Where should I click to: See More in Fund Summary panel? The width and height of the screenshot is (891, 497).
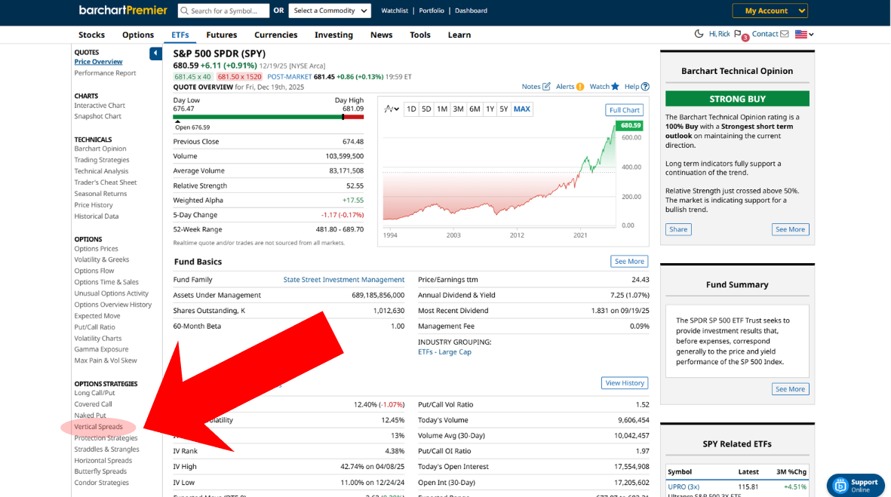coord(790,389)
